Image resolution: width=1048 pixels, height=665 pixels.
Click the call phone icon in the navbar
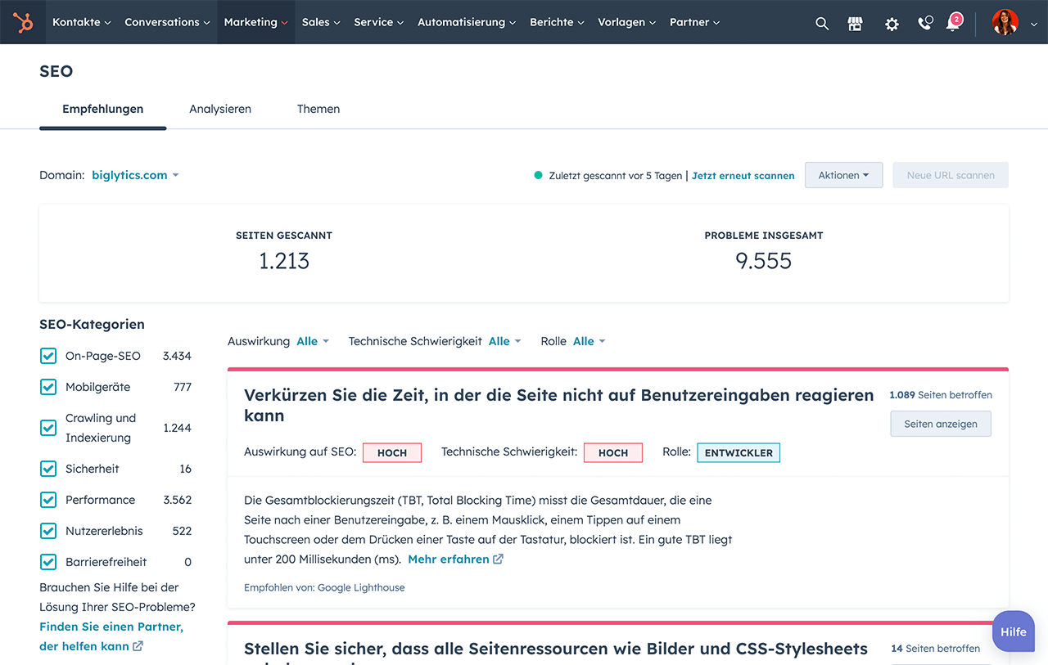click(x=924, y=23)
